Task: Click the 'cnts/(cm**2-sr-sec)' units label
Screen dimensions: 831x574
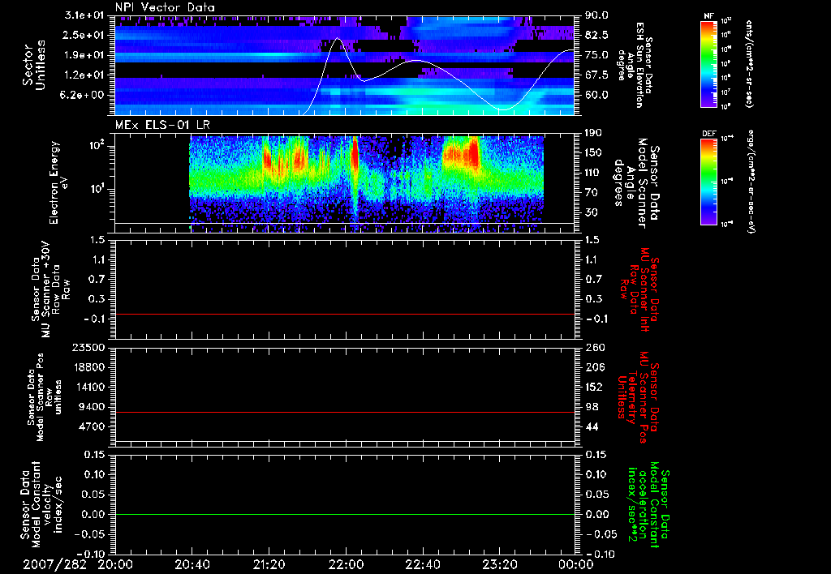Action: point(749,64)
